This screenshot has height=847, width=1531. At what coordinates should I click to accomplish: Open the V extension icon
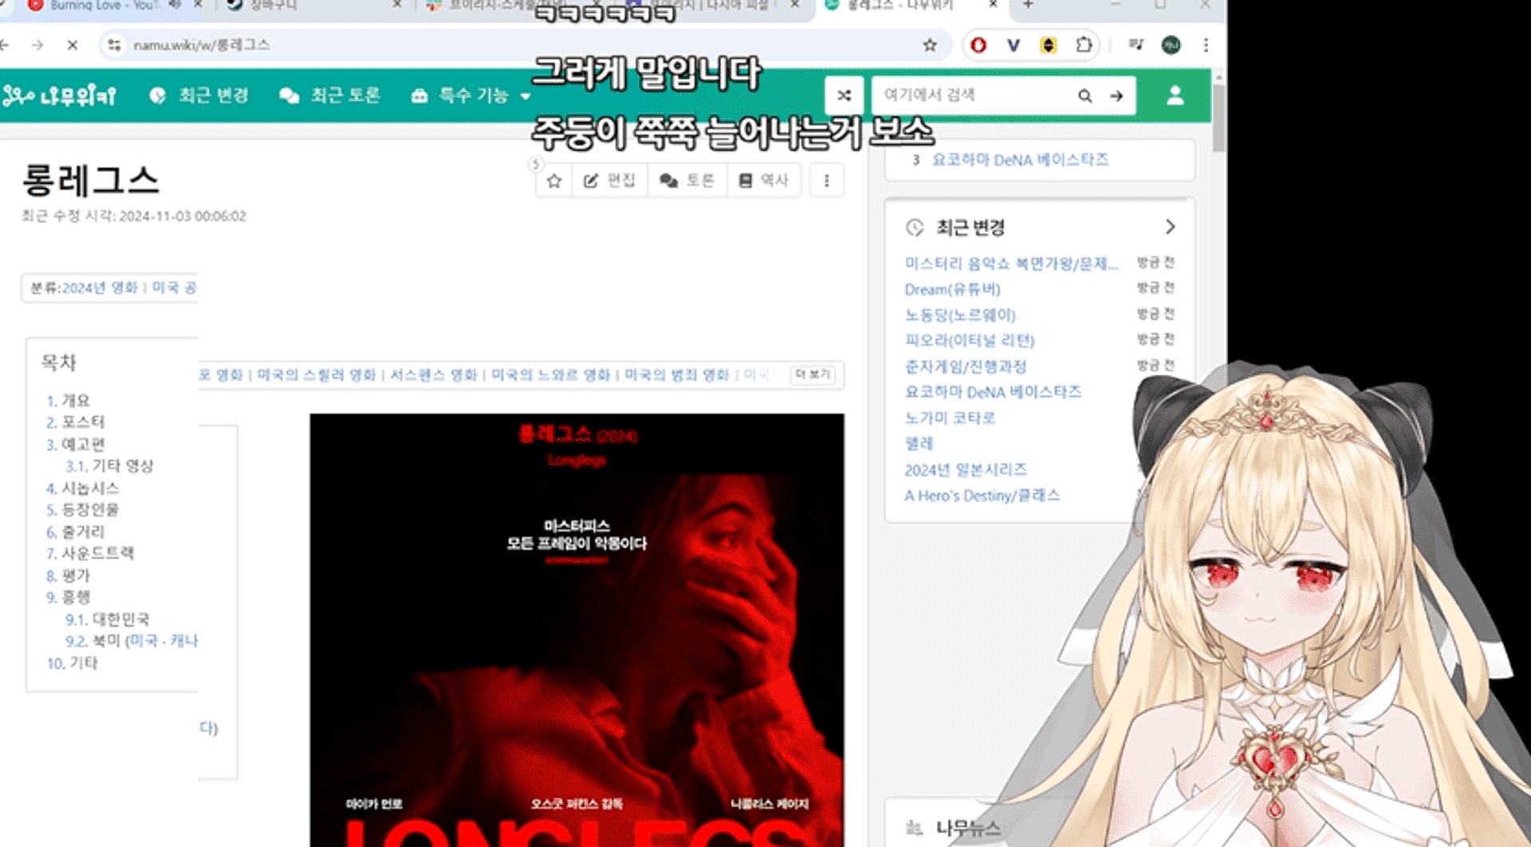coord(1013,45)
